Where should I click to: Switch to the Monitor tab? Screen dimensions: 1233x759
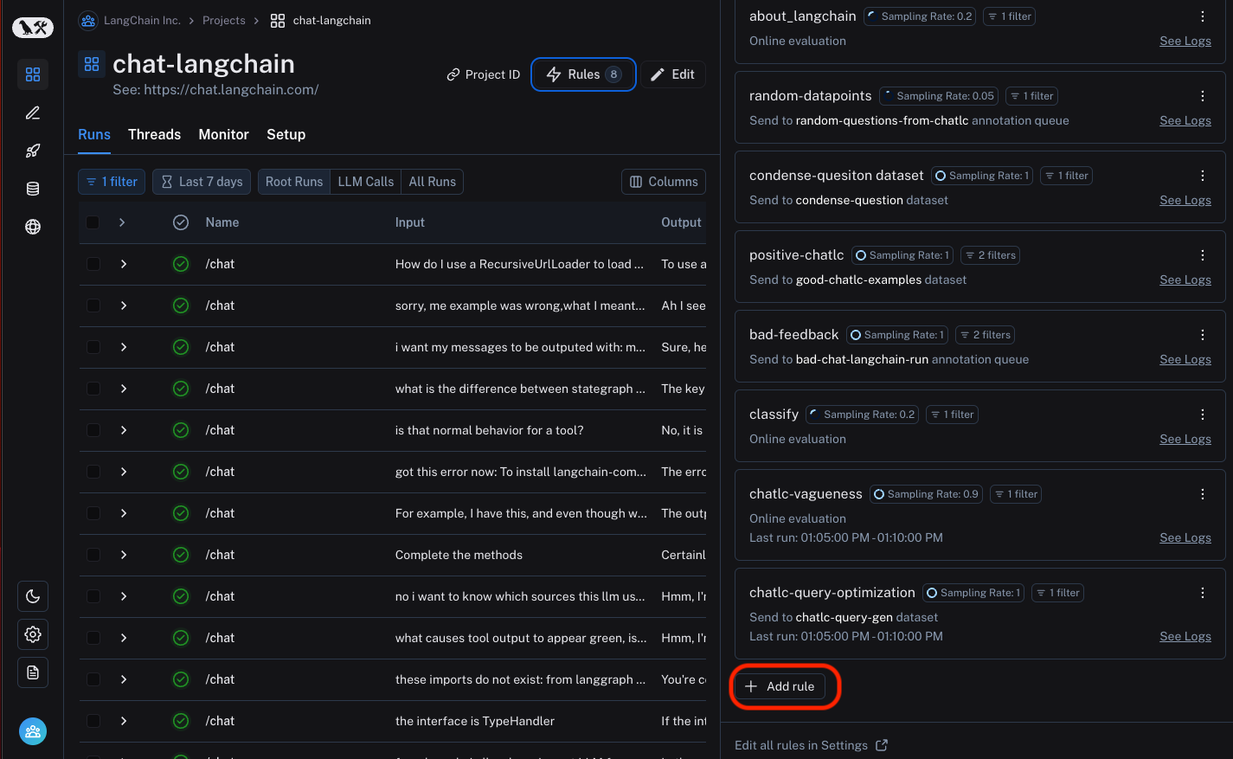point(223,134)
